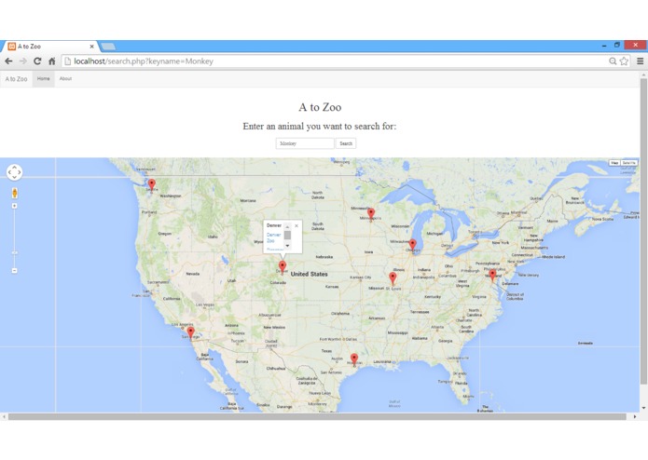The image size is (648, 460).
Task: Click the page file icon in address bar
Action: click(68, 61)
